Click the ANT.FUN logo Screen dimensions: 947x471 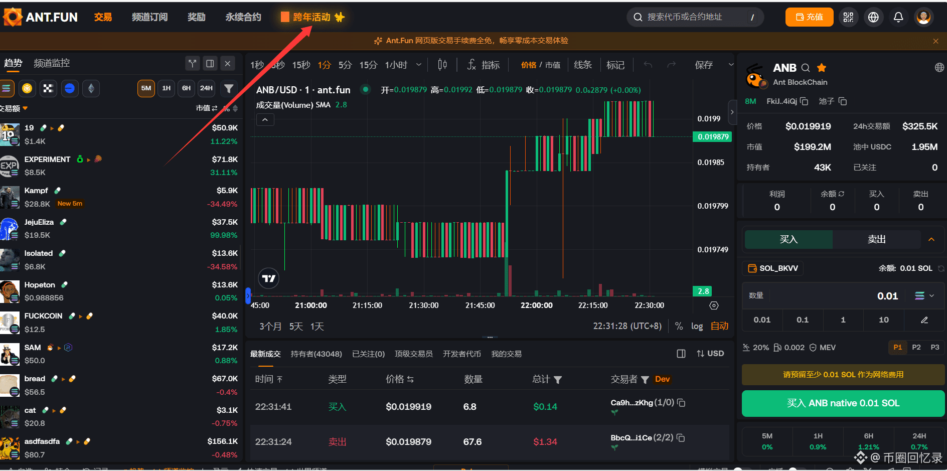[40, 17]
